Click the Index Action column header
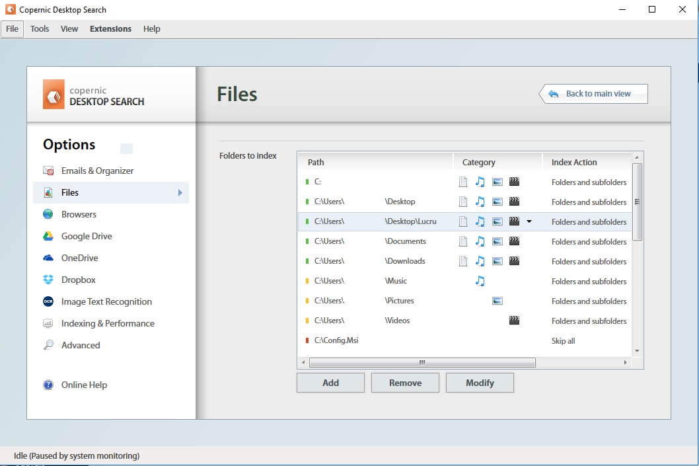This screenshot has width=699, height=466. (x=587, y=163)
